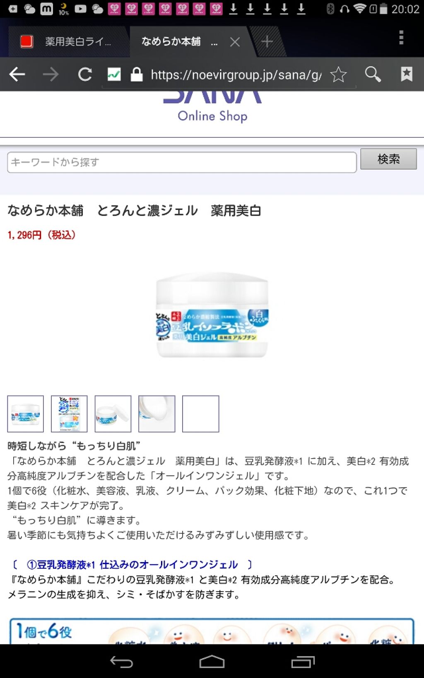This screenshot has width=424, height=678.
Task: Focus the キーワードから探す search field
Action: [182, 162]
